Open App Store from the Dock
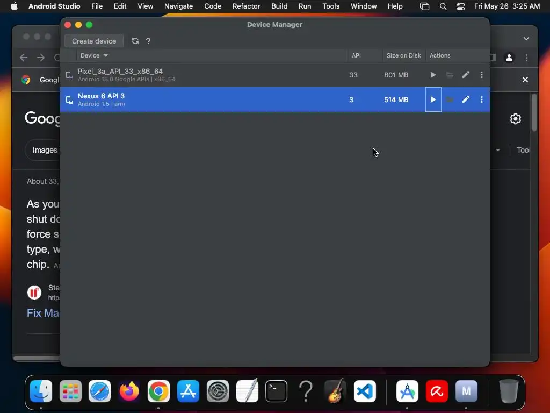The width and height of the screenshot is (550, 413). pos(188,391)
